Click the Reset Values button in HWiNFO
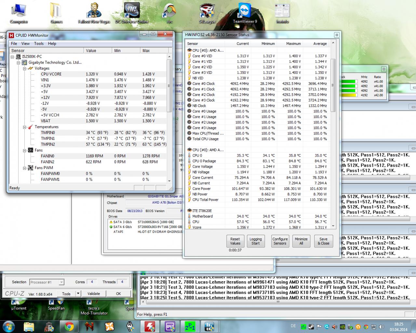The width and height of the screenshot is (416, 333). 235,241
